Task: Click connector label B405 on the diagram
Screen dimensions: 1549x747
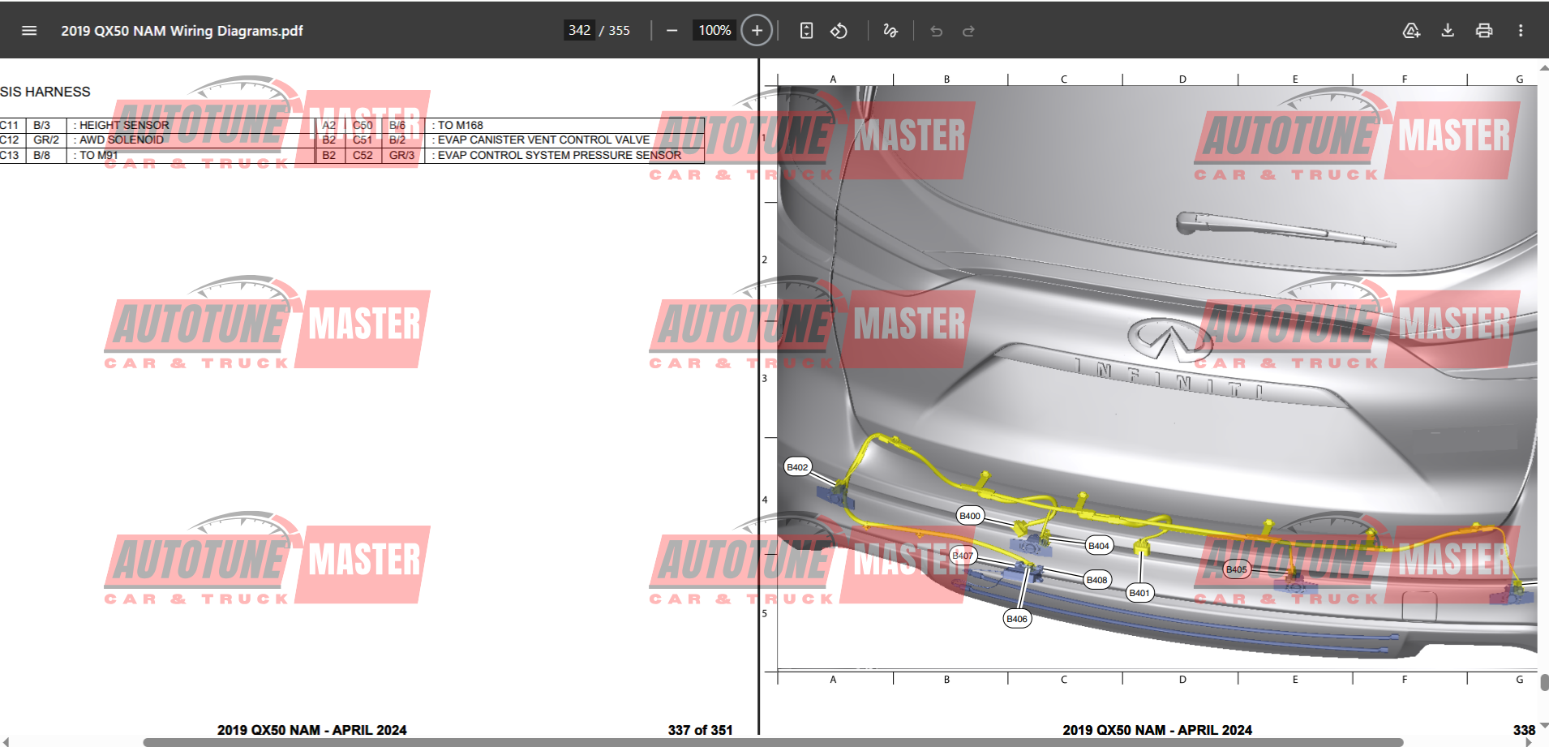Action: pos(1237,569)
